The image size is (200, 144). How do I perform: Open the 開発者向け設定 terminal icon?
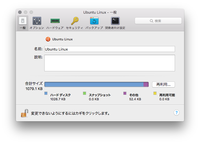(x=115, y=21)
